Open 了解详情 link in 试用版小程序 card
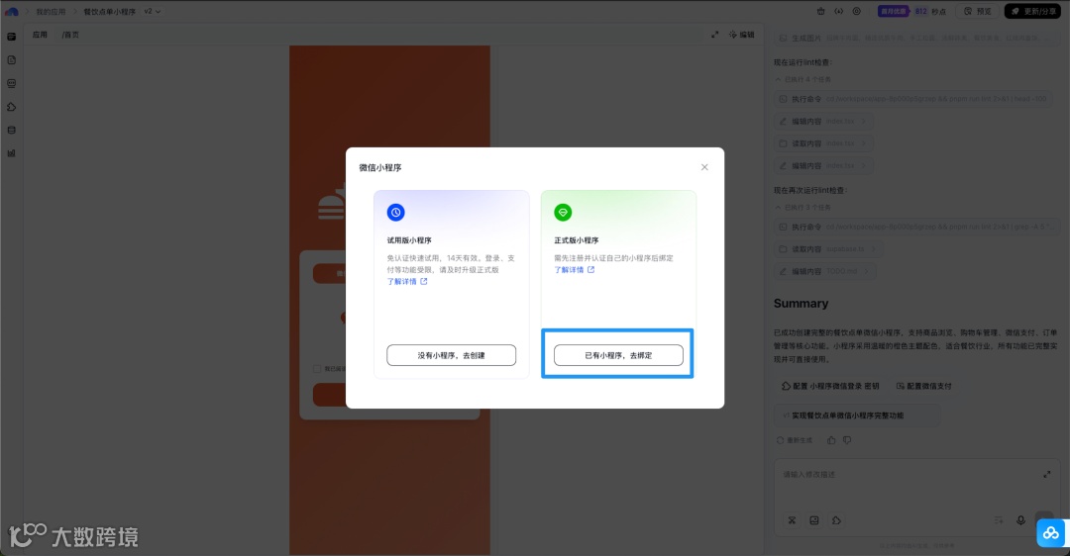The image size is (1070, 556). click(407, 281)
